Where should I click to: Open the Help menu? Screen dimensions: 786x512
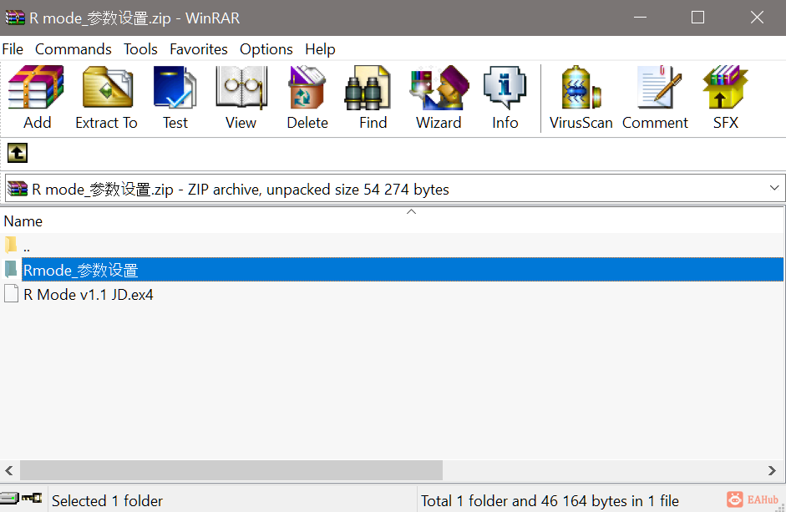point(320,49)
